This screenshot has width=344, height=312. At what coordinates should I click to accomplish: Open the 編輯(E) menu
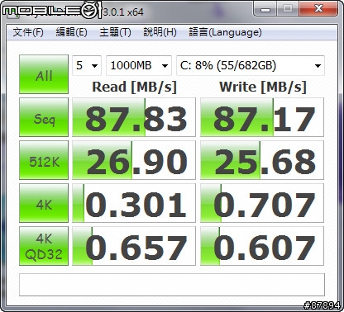point(71,32)
